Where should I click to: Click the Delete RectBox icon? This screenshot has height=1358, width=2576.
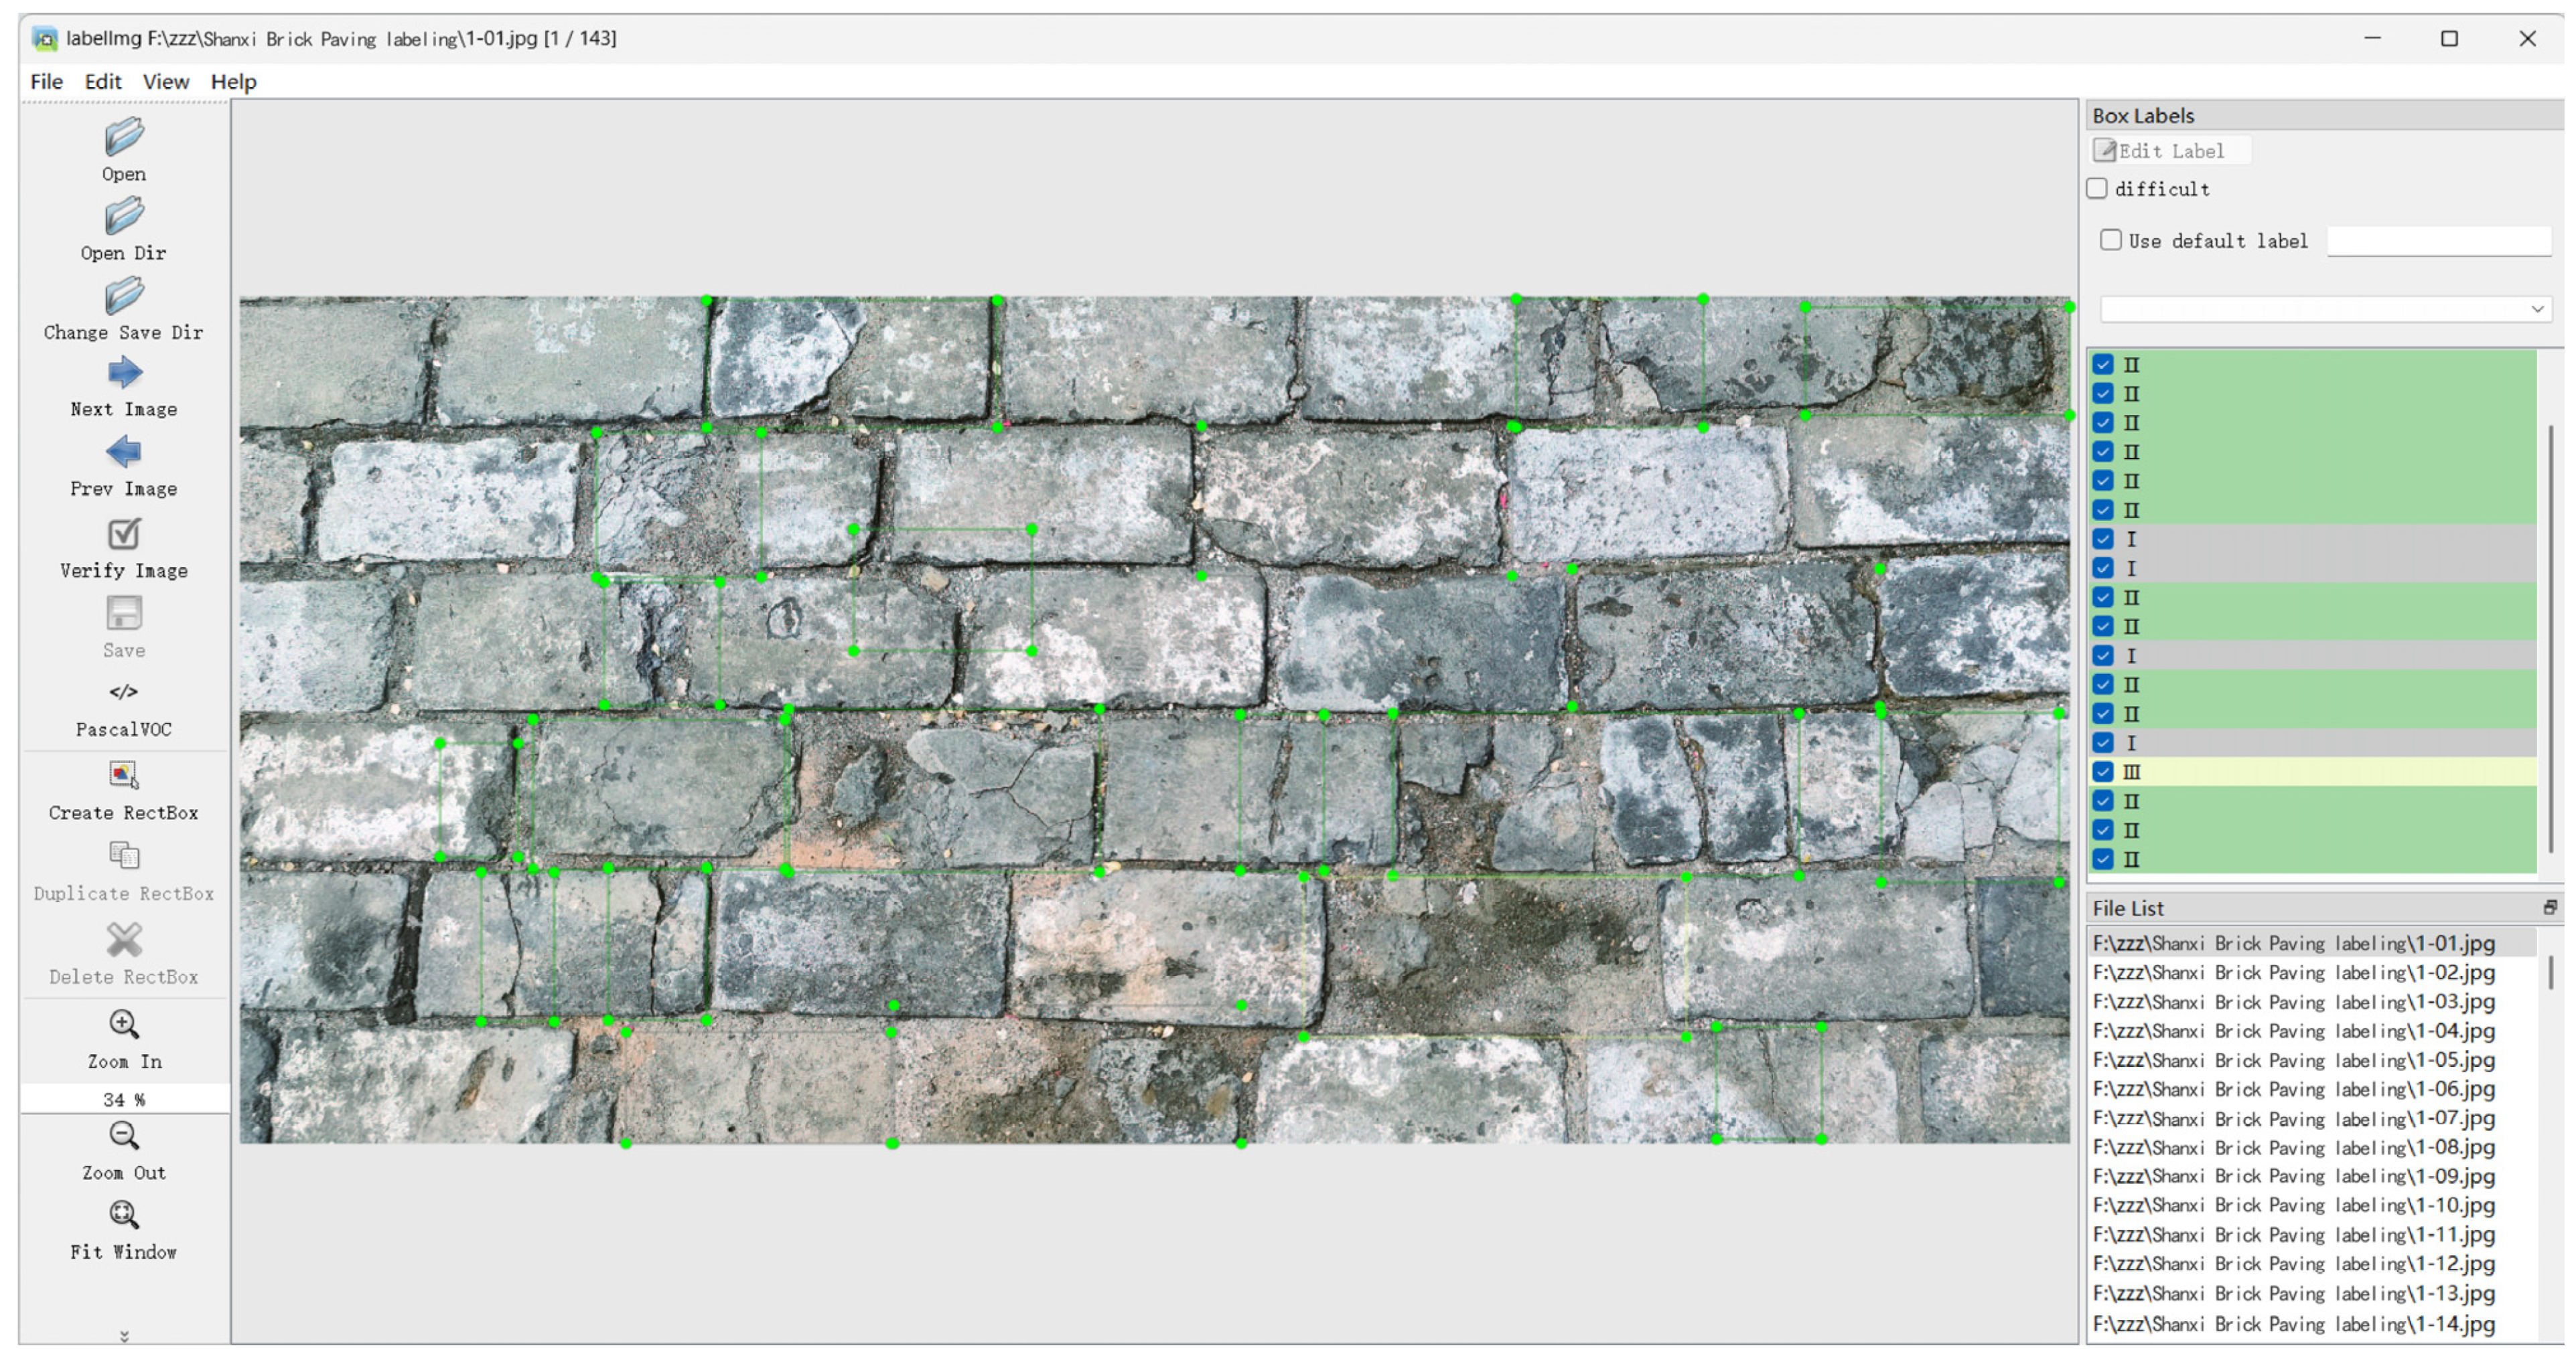click(x=124, y=939)
